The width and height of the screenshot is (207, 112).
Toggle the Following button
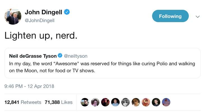click(x=170, y=16)
